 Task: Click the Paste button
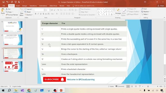click(x=3, y=12)
